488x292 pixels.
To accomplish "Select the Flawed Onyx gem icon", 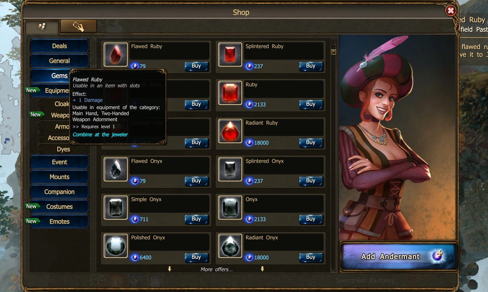I will tap(116, 169).
